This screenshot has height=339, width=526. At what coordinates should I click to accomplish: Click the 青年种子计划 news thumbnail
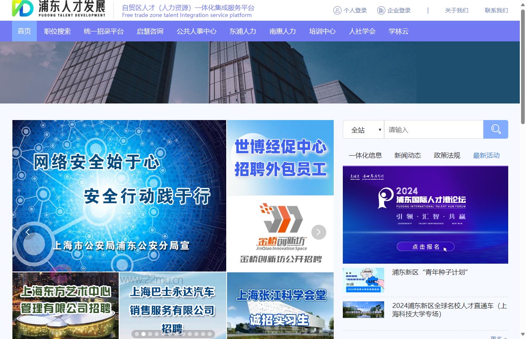363,280
